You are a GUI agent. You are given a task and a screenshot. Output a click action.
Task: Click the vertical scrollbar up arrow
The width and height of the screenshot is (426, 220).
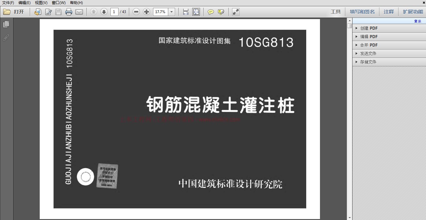349,21
